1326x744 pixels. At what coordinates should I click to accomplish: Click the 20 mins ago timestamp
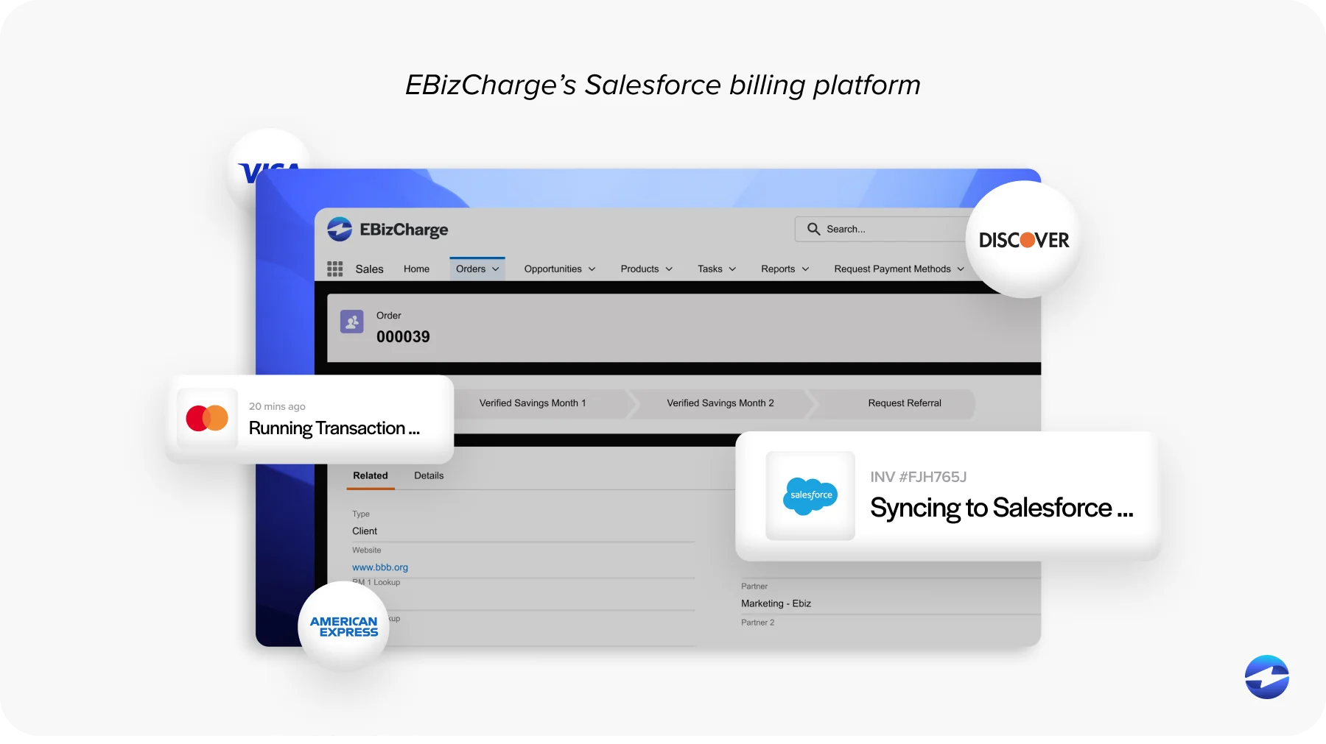(277, 406)
